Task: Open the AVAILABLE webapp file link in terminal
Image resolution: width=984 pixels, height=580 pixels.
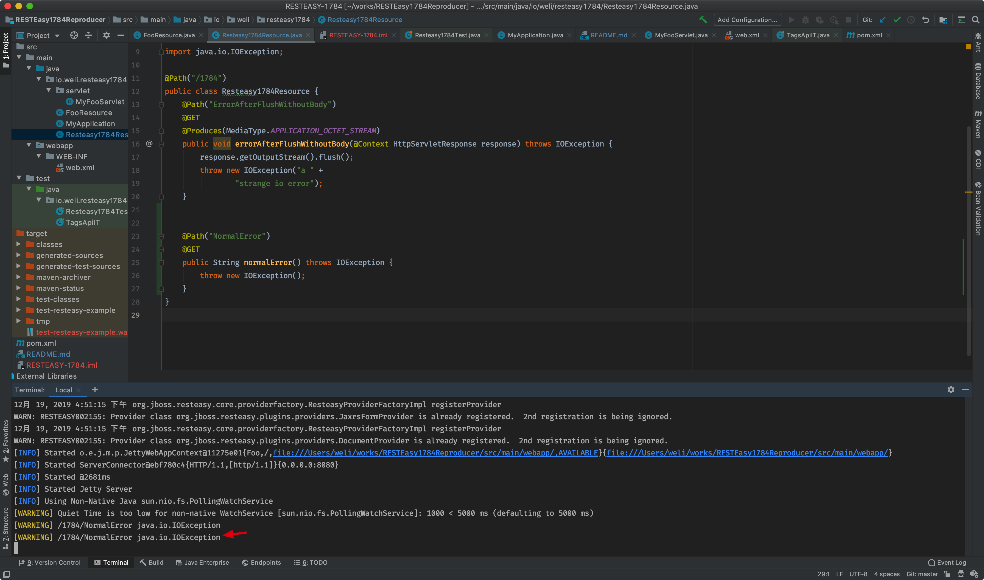Action: coord(435,453)
